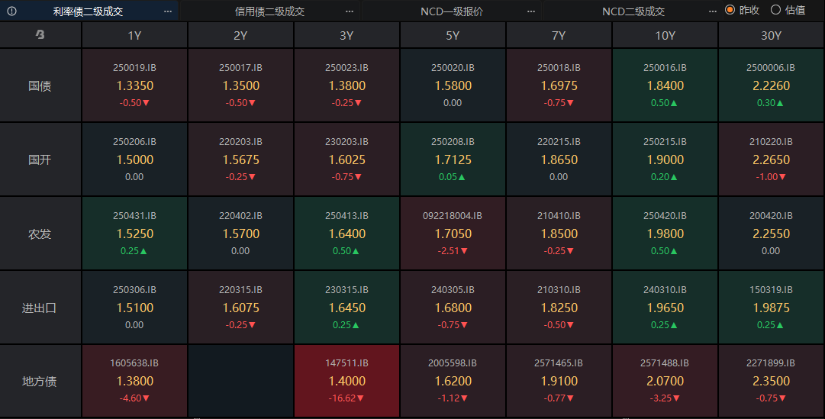
Task: Click the 092218004.IB cell in the 农发 row
Action: click(453, 233)
